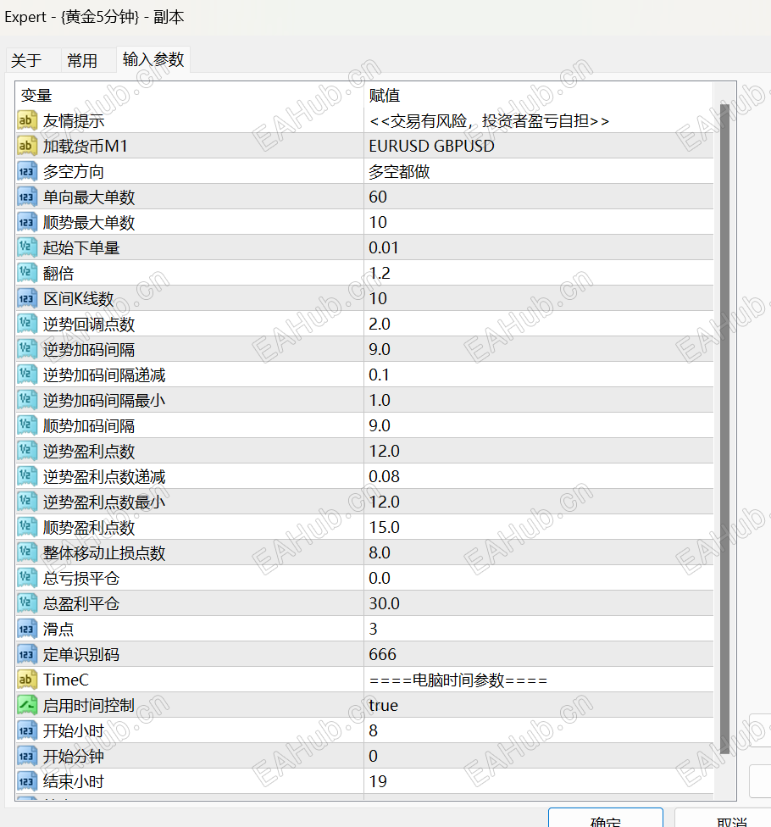Click the double icon beside 逆势加码间隔最小
Image resolution: width=771 pixels, height=827 pixels.
27,400
